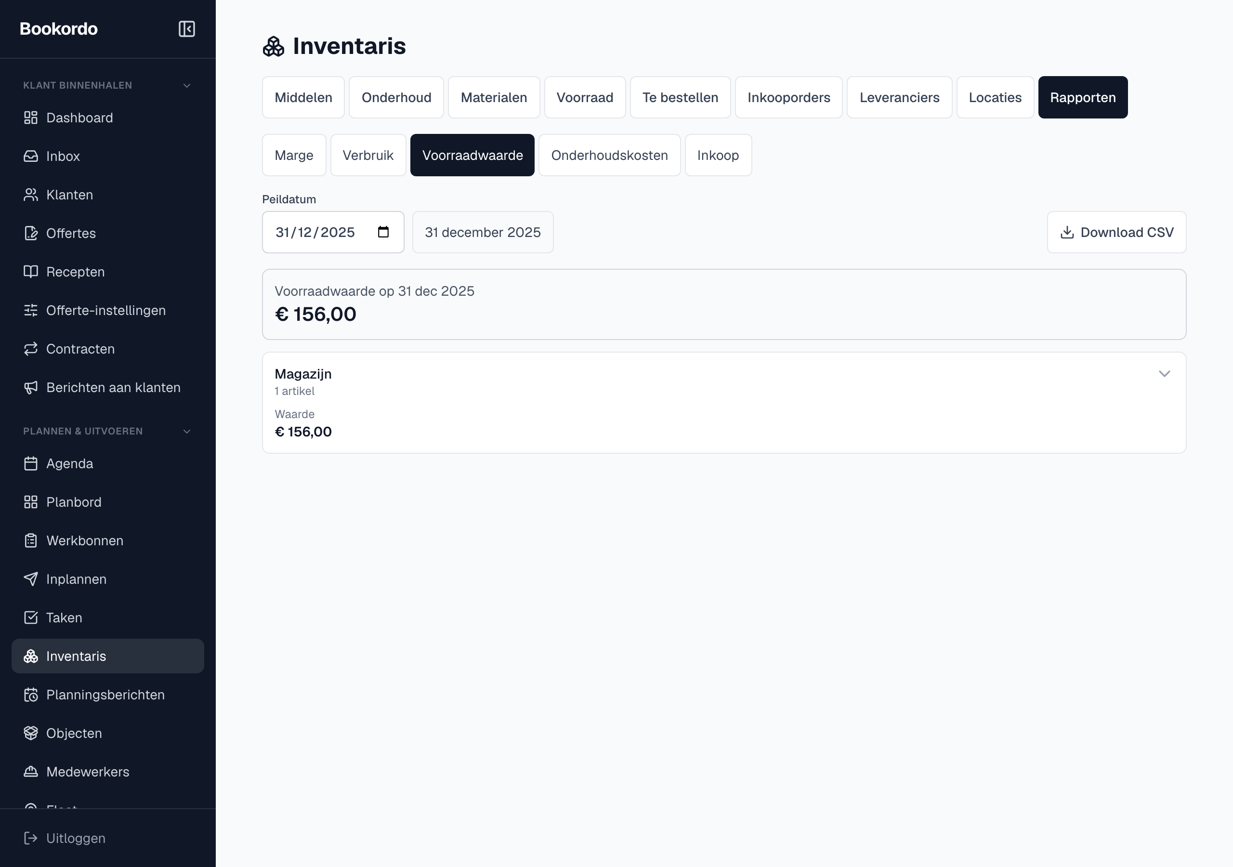Select the 31 december 2025 preset
Screen dimensions: 1233x867
pyautogui.click(x=482, y=232)
